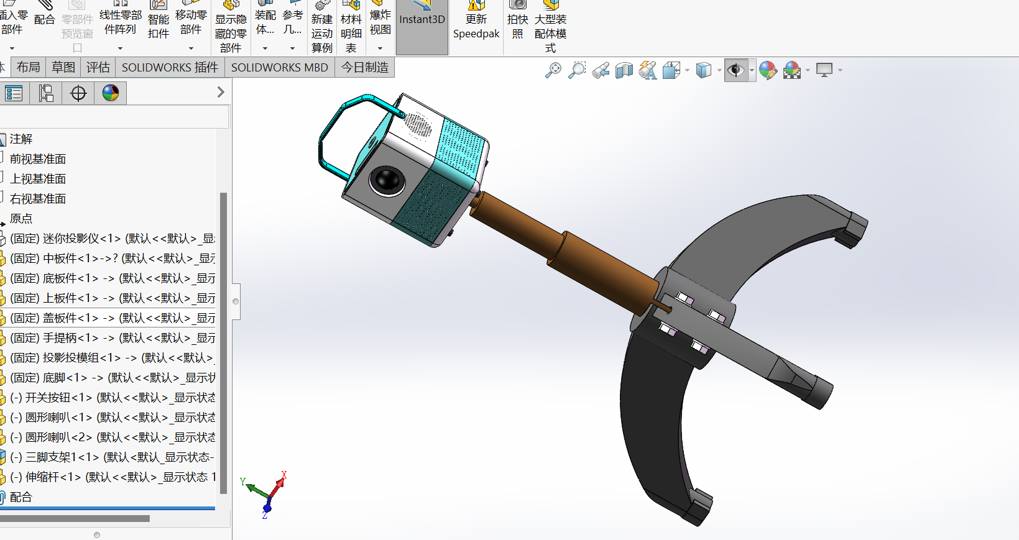Select 前视基准面 plane
Viewport: 1019px width, 540px height.
pyautogui.click(x=38, y=159)
